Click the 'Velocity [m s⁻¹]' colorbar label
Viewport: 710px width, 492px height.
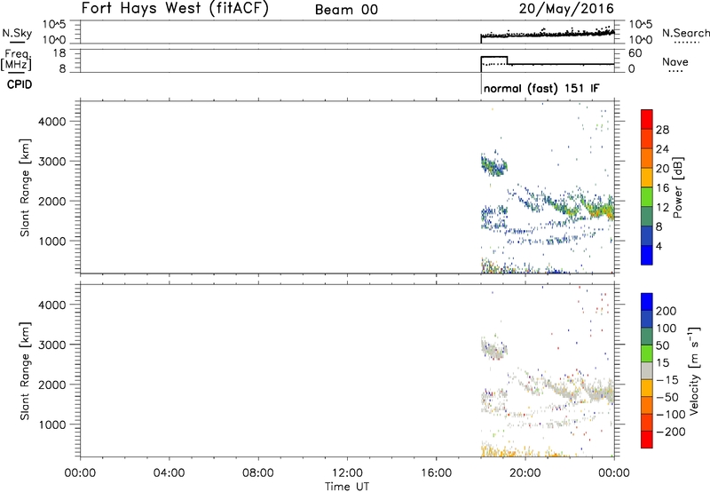click(694, 370)
